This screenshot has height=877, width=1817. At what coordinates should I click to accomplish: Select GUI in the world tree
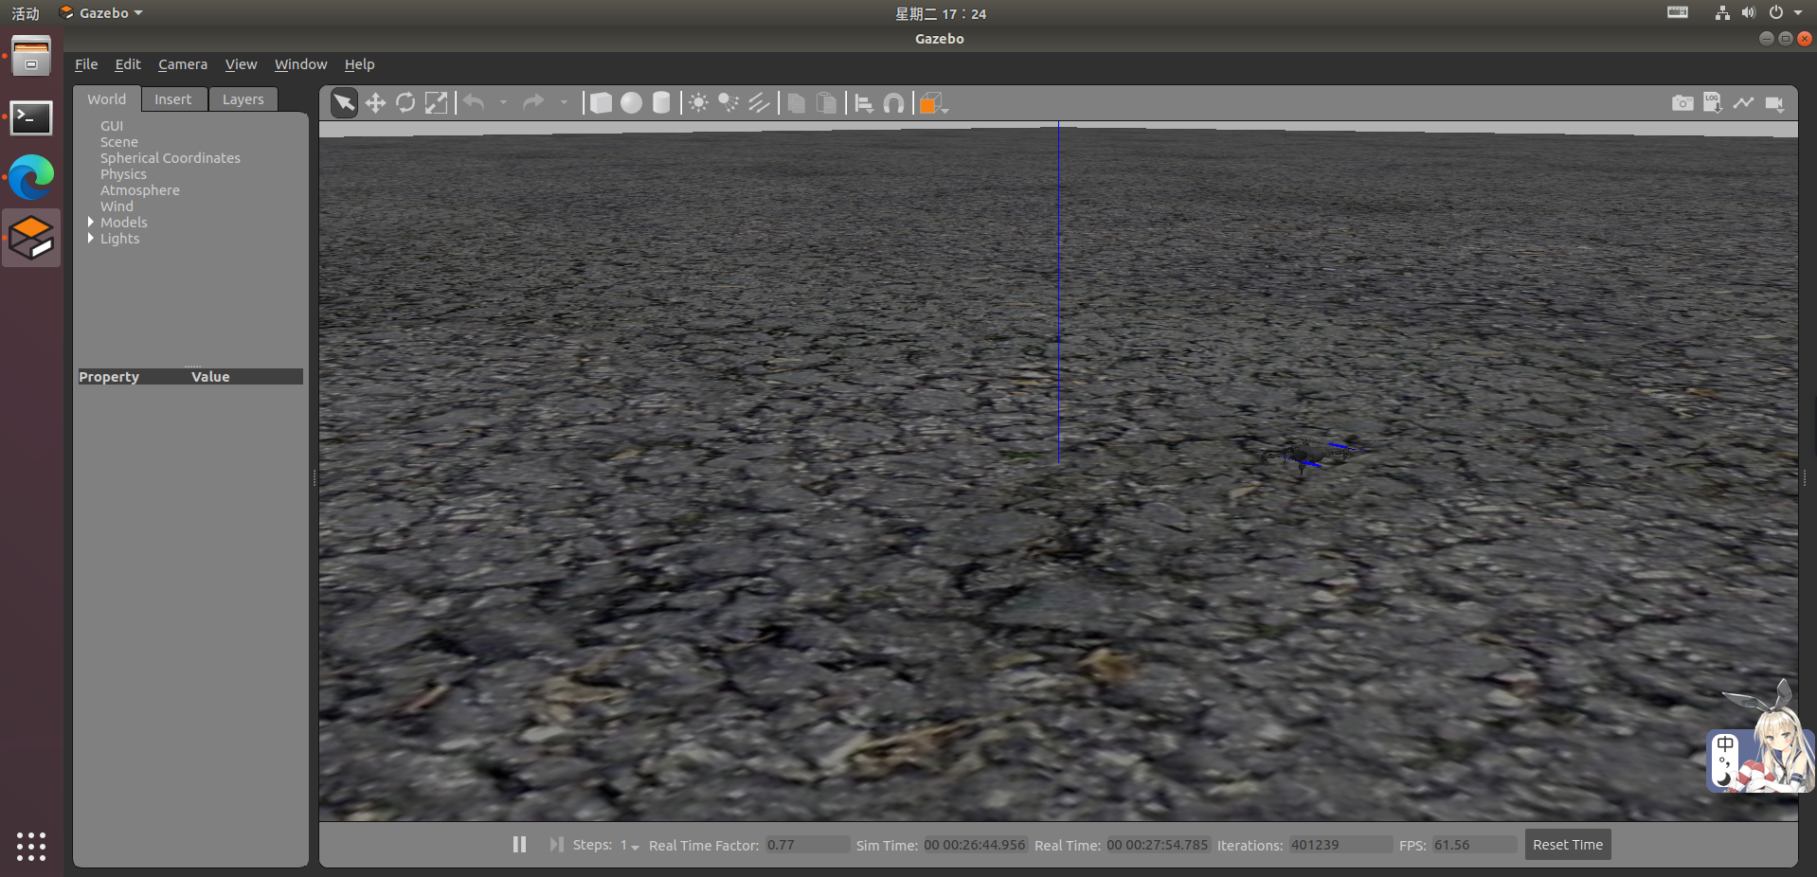(112, 126)
